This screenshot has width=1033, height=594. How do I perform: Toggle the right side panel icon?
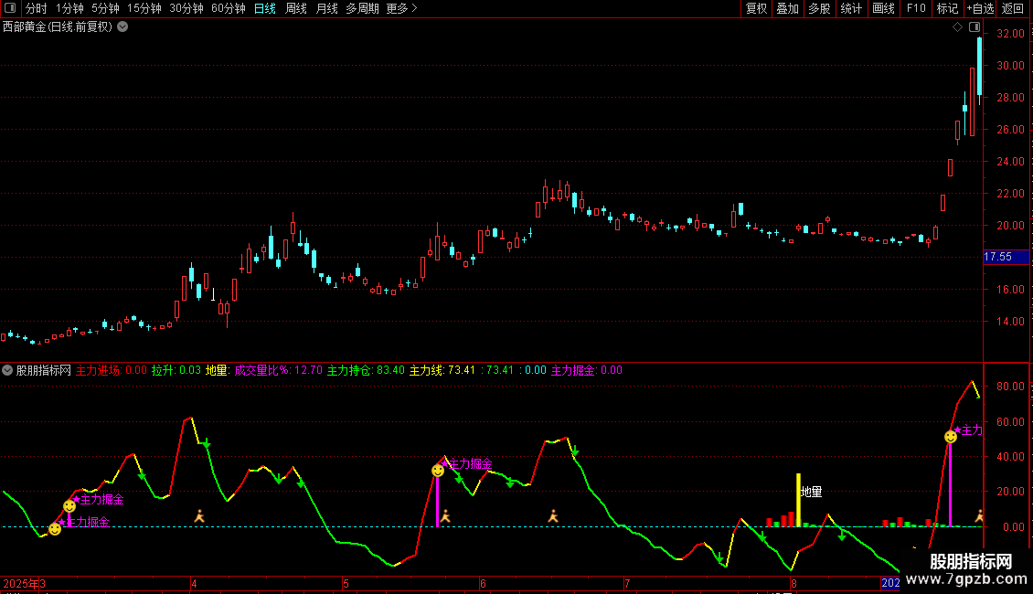pyautogui.click(x=974, y=27)
